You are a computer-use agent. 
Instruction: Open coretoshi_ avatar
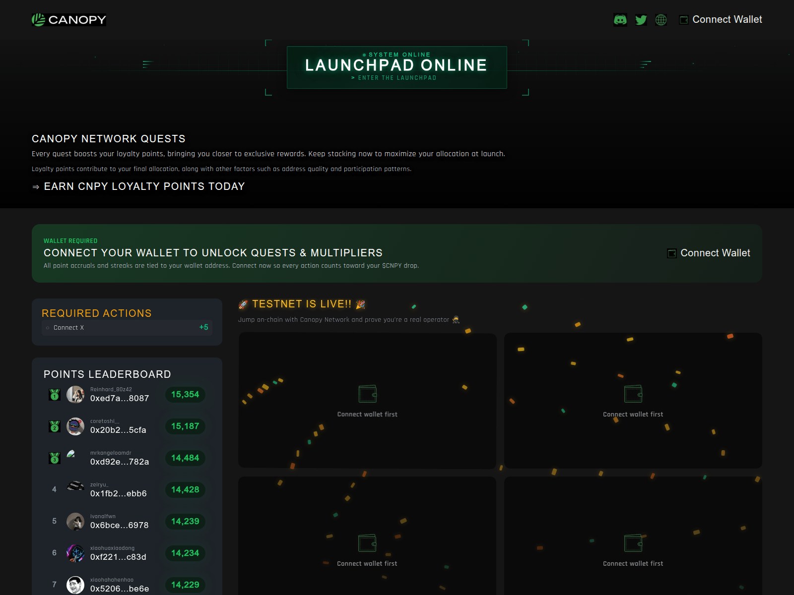point(75,426)
